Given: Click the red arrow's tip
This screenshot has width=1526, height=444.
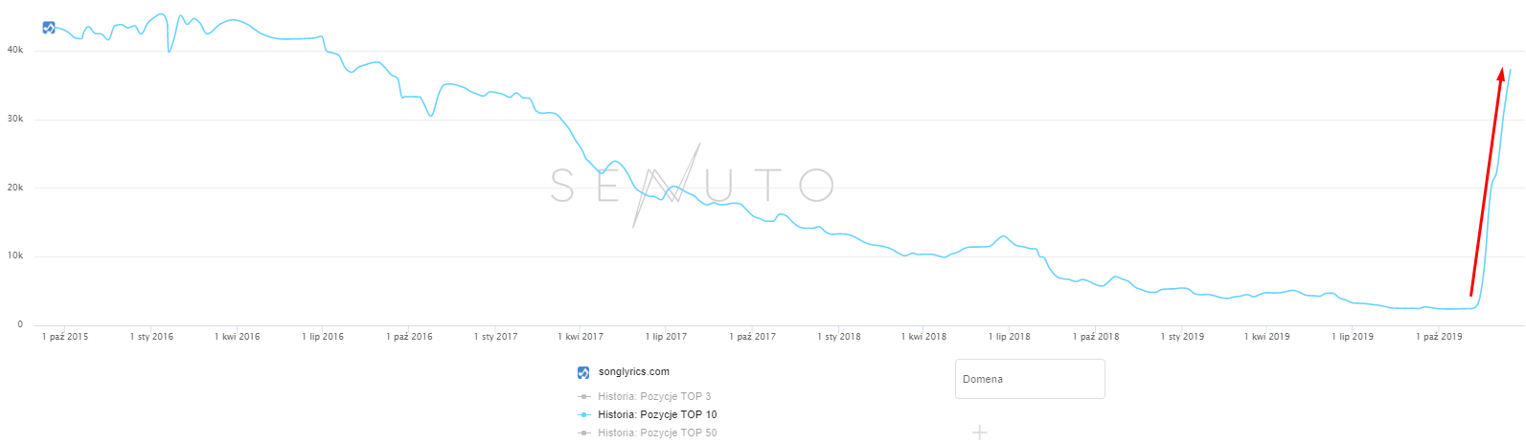Looking at the screenshot, I should coord(1501,71).
